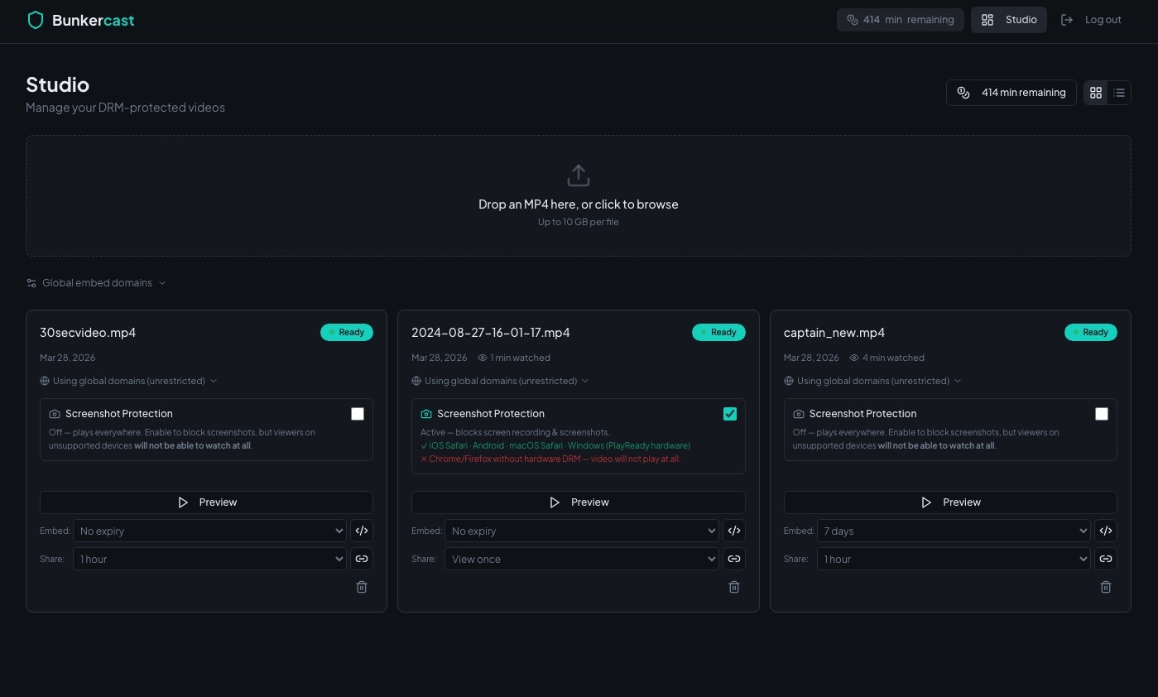
Task: Expand the domains dropdown on 2024-08-27-16-01-17.mp4
Action: (x=500, y=381)
